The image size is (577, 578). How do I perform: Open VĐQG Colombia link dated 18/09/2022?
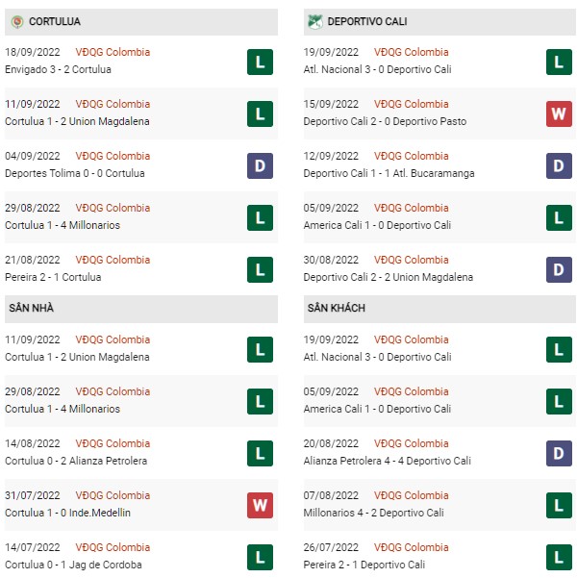coord(113,52)
